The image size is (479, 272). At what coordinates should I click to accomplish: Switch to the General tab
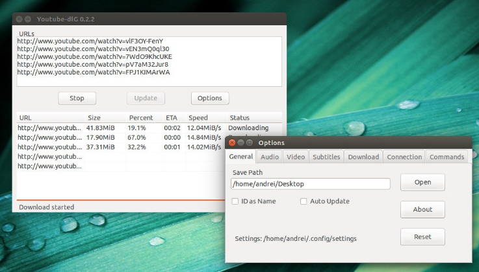point(240,156)
